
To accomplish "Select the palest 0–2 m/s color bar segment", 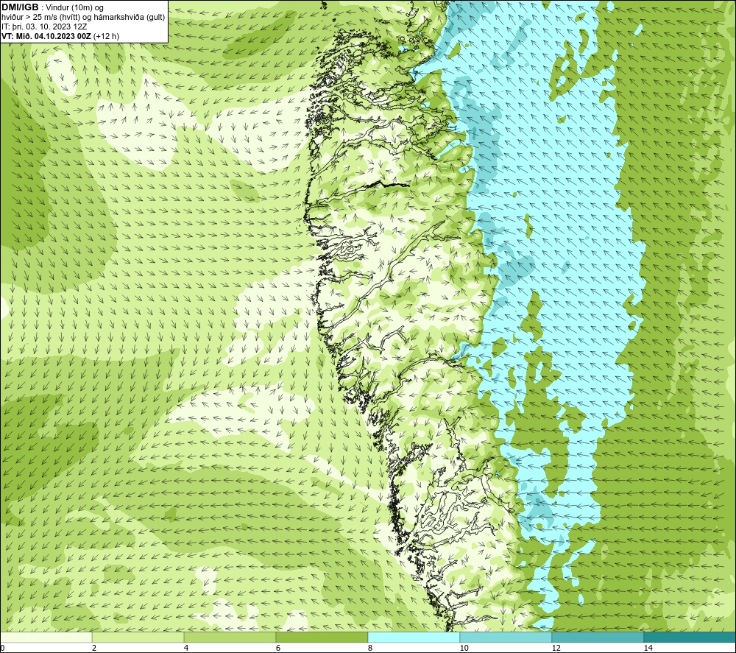I will pyautogui.click(x=46, y=638).
